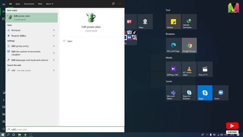243x137 pixels.
Task: Expand Registry Editor result arrow
Action: tap(54, 35)
